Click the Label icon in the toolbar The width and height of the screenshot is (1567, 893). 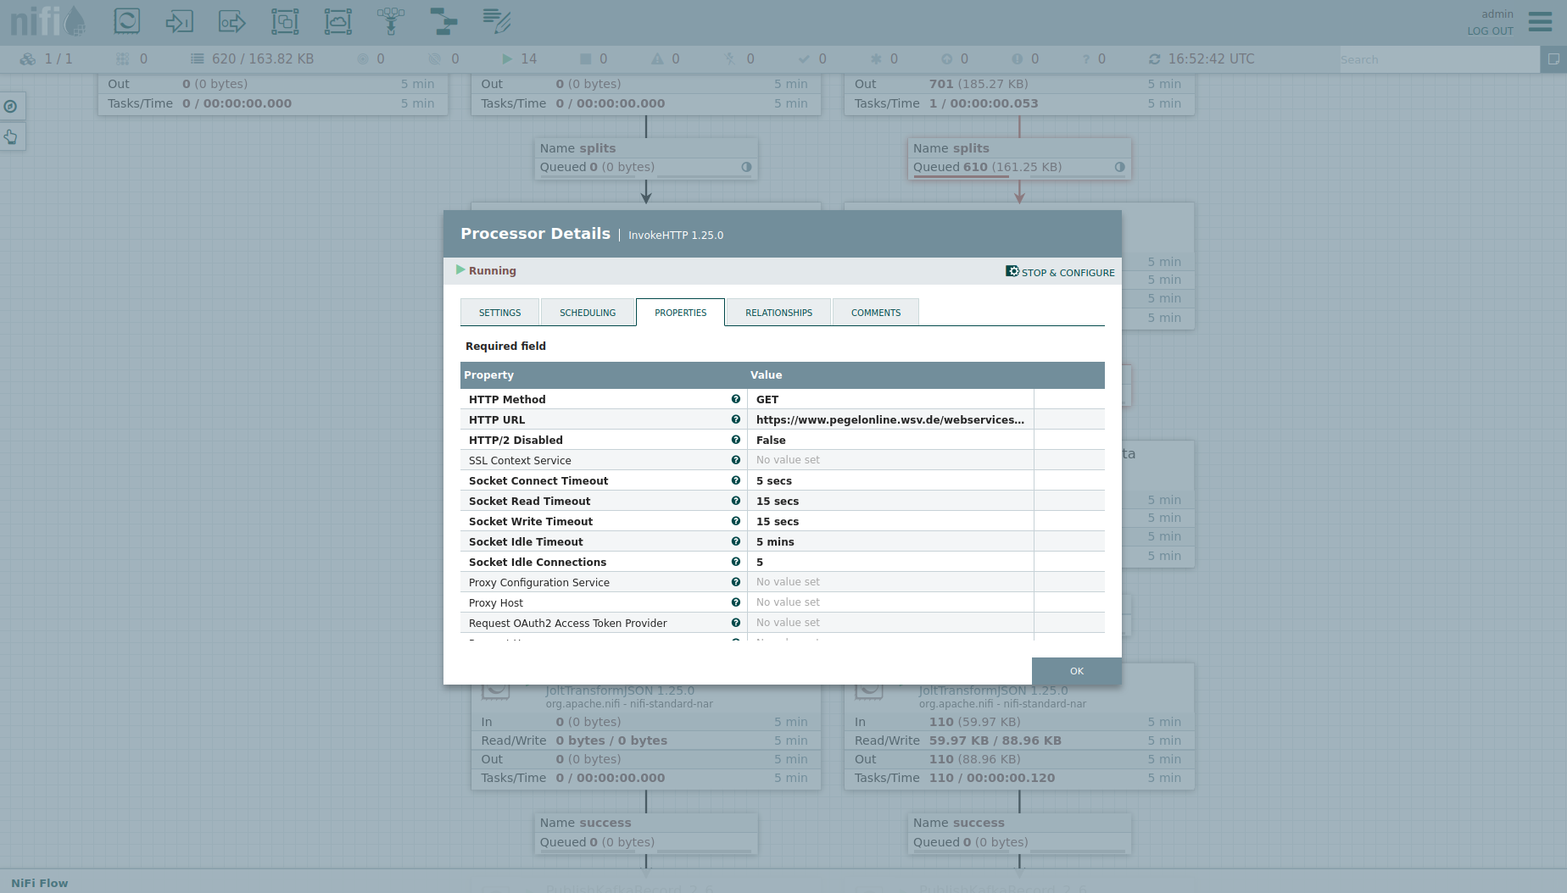pos(496,20)
